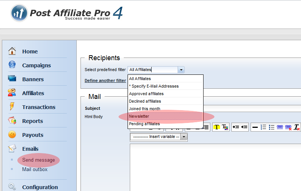Go to Payouts in the sidebar
Screen dimensions: 301x191
[x=33, y=135]
